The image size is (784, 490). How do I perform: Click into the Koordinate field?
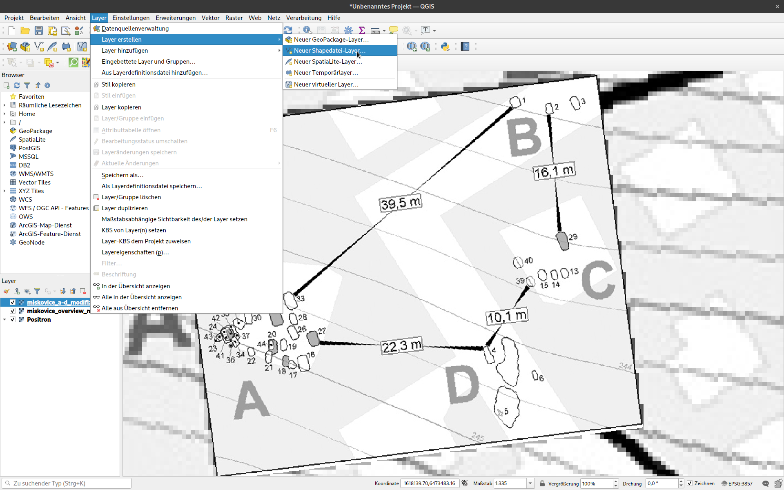pyautogui.click(x=430, y=483)
